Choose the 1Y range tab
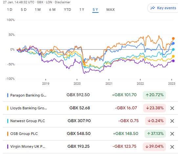 coord(82,10)
